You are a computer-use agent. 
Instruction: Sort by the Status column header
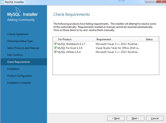(x=149, y=39)
